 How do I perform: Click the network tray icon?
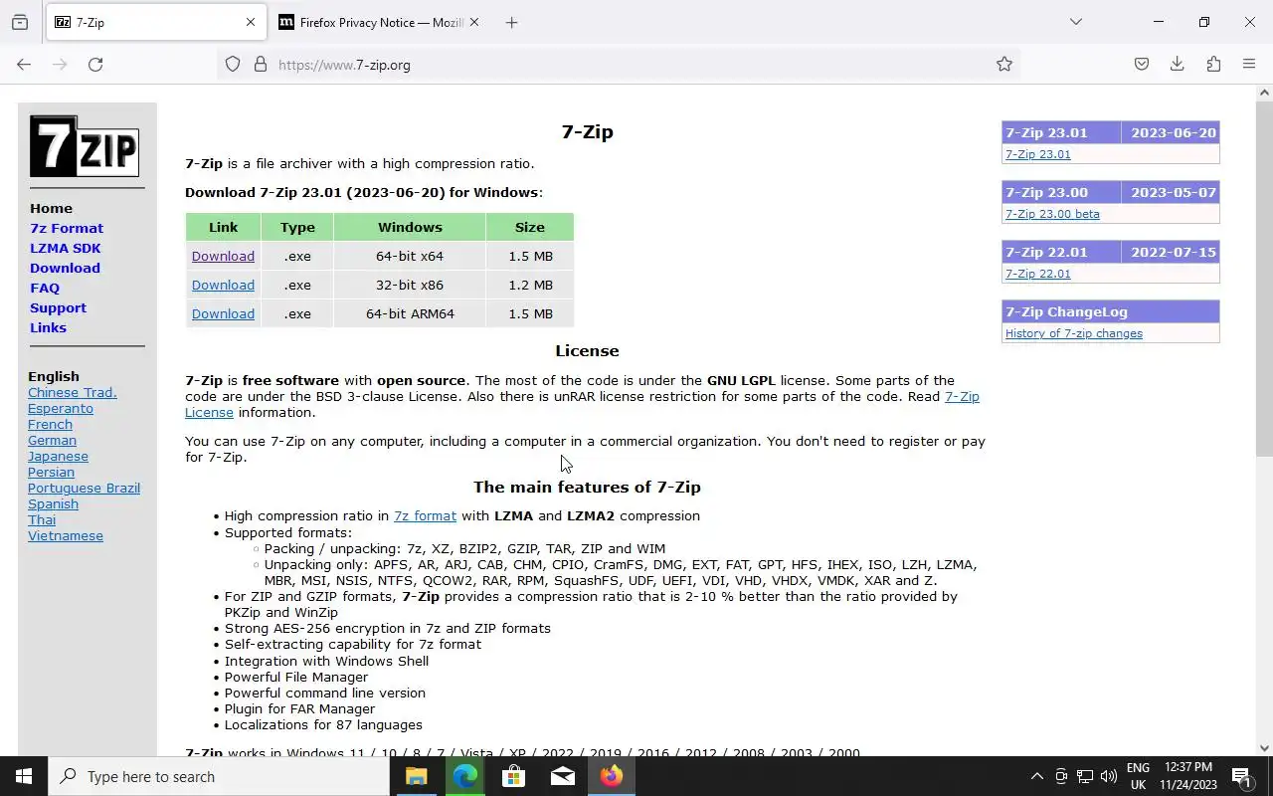[x=1085, y=776]
